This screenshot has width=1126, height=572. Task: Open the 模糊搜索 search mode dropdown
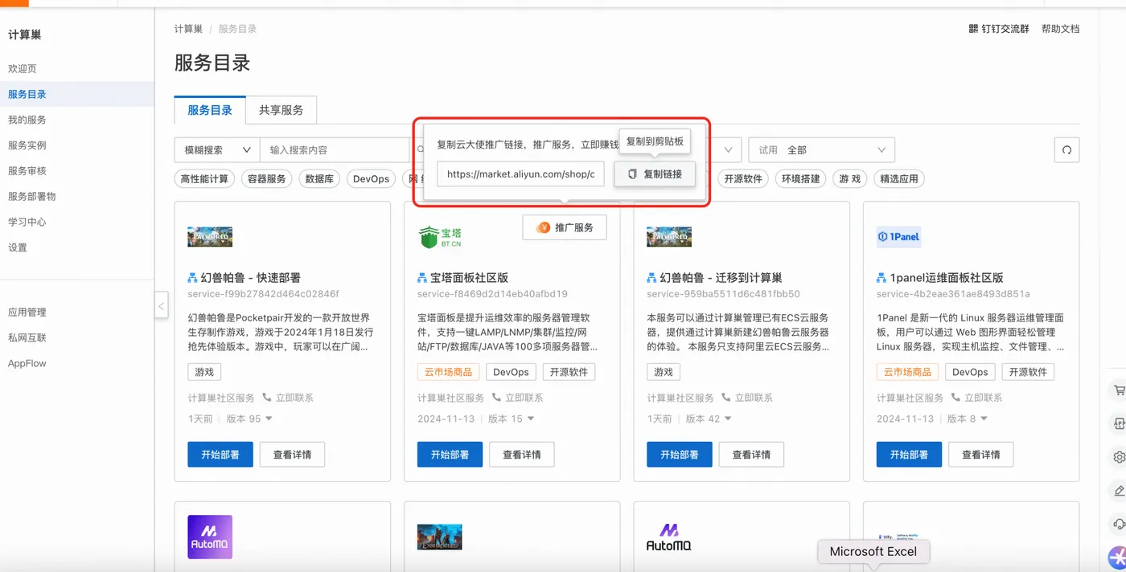click(217, 150)
